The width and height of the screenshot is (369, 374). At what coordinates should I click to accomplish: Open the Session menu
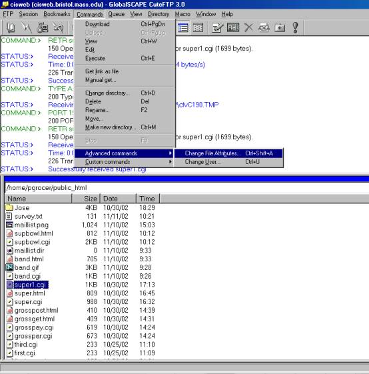[x=29, y=14]
